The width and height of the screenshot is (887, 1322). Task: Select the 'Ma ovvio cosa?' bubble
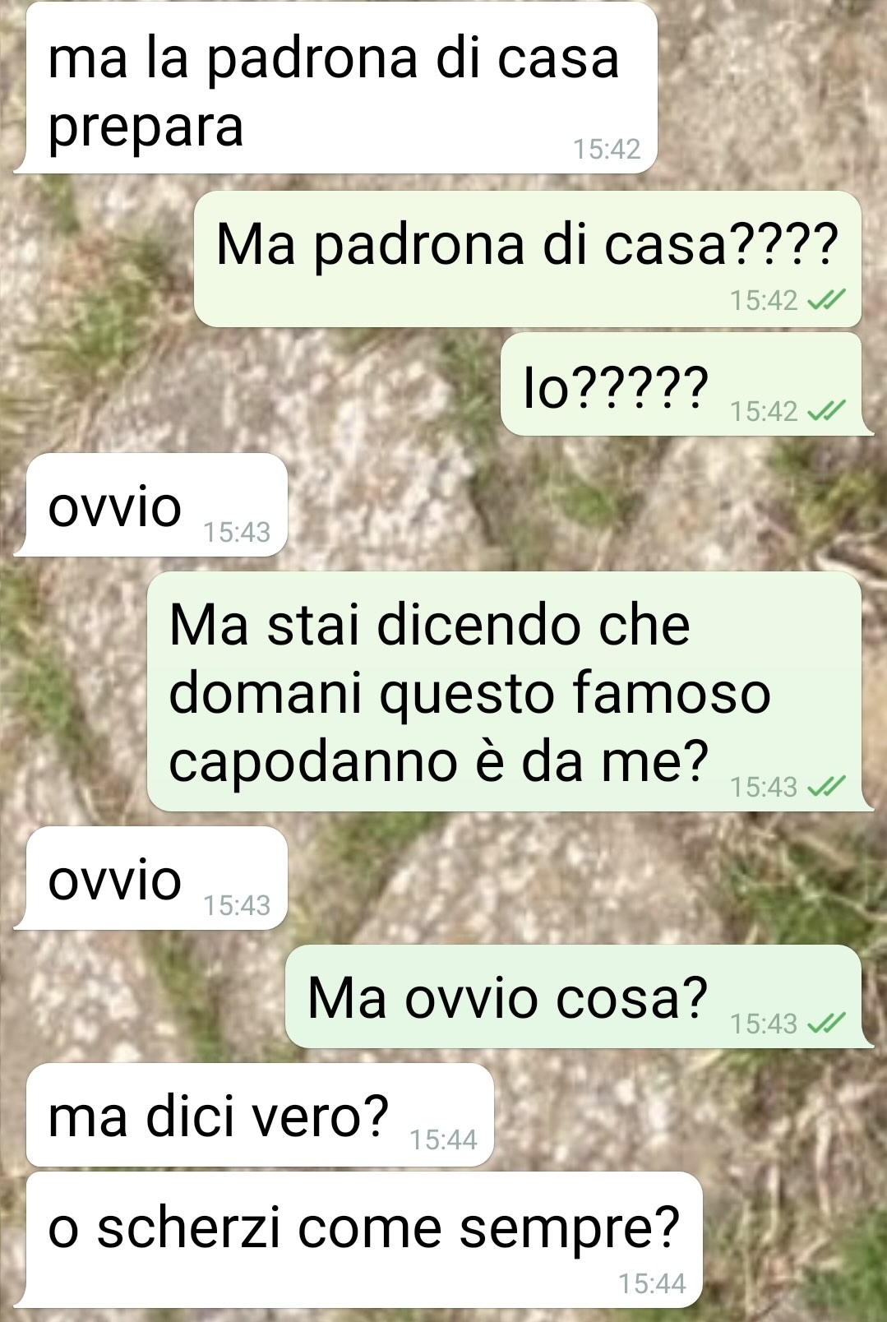pyautogui.click(x=579, y=996)
